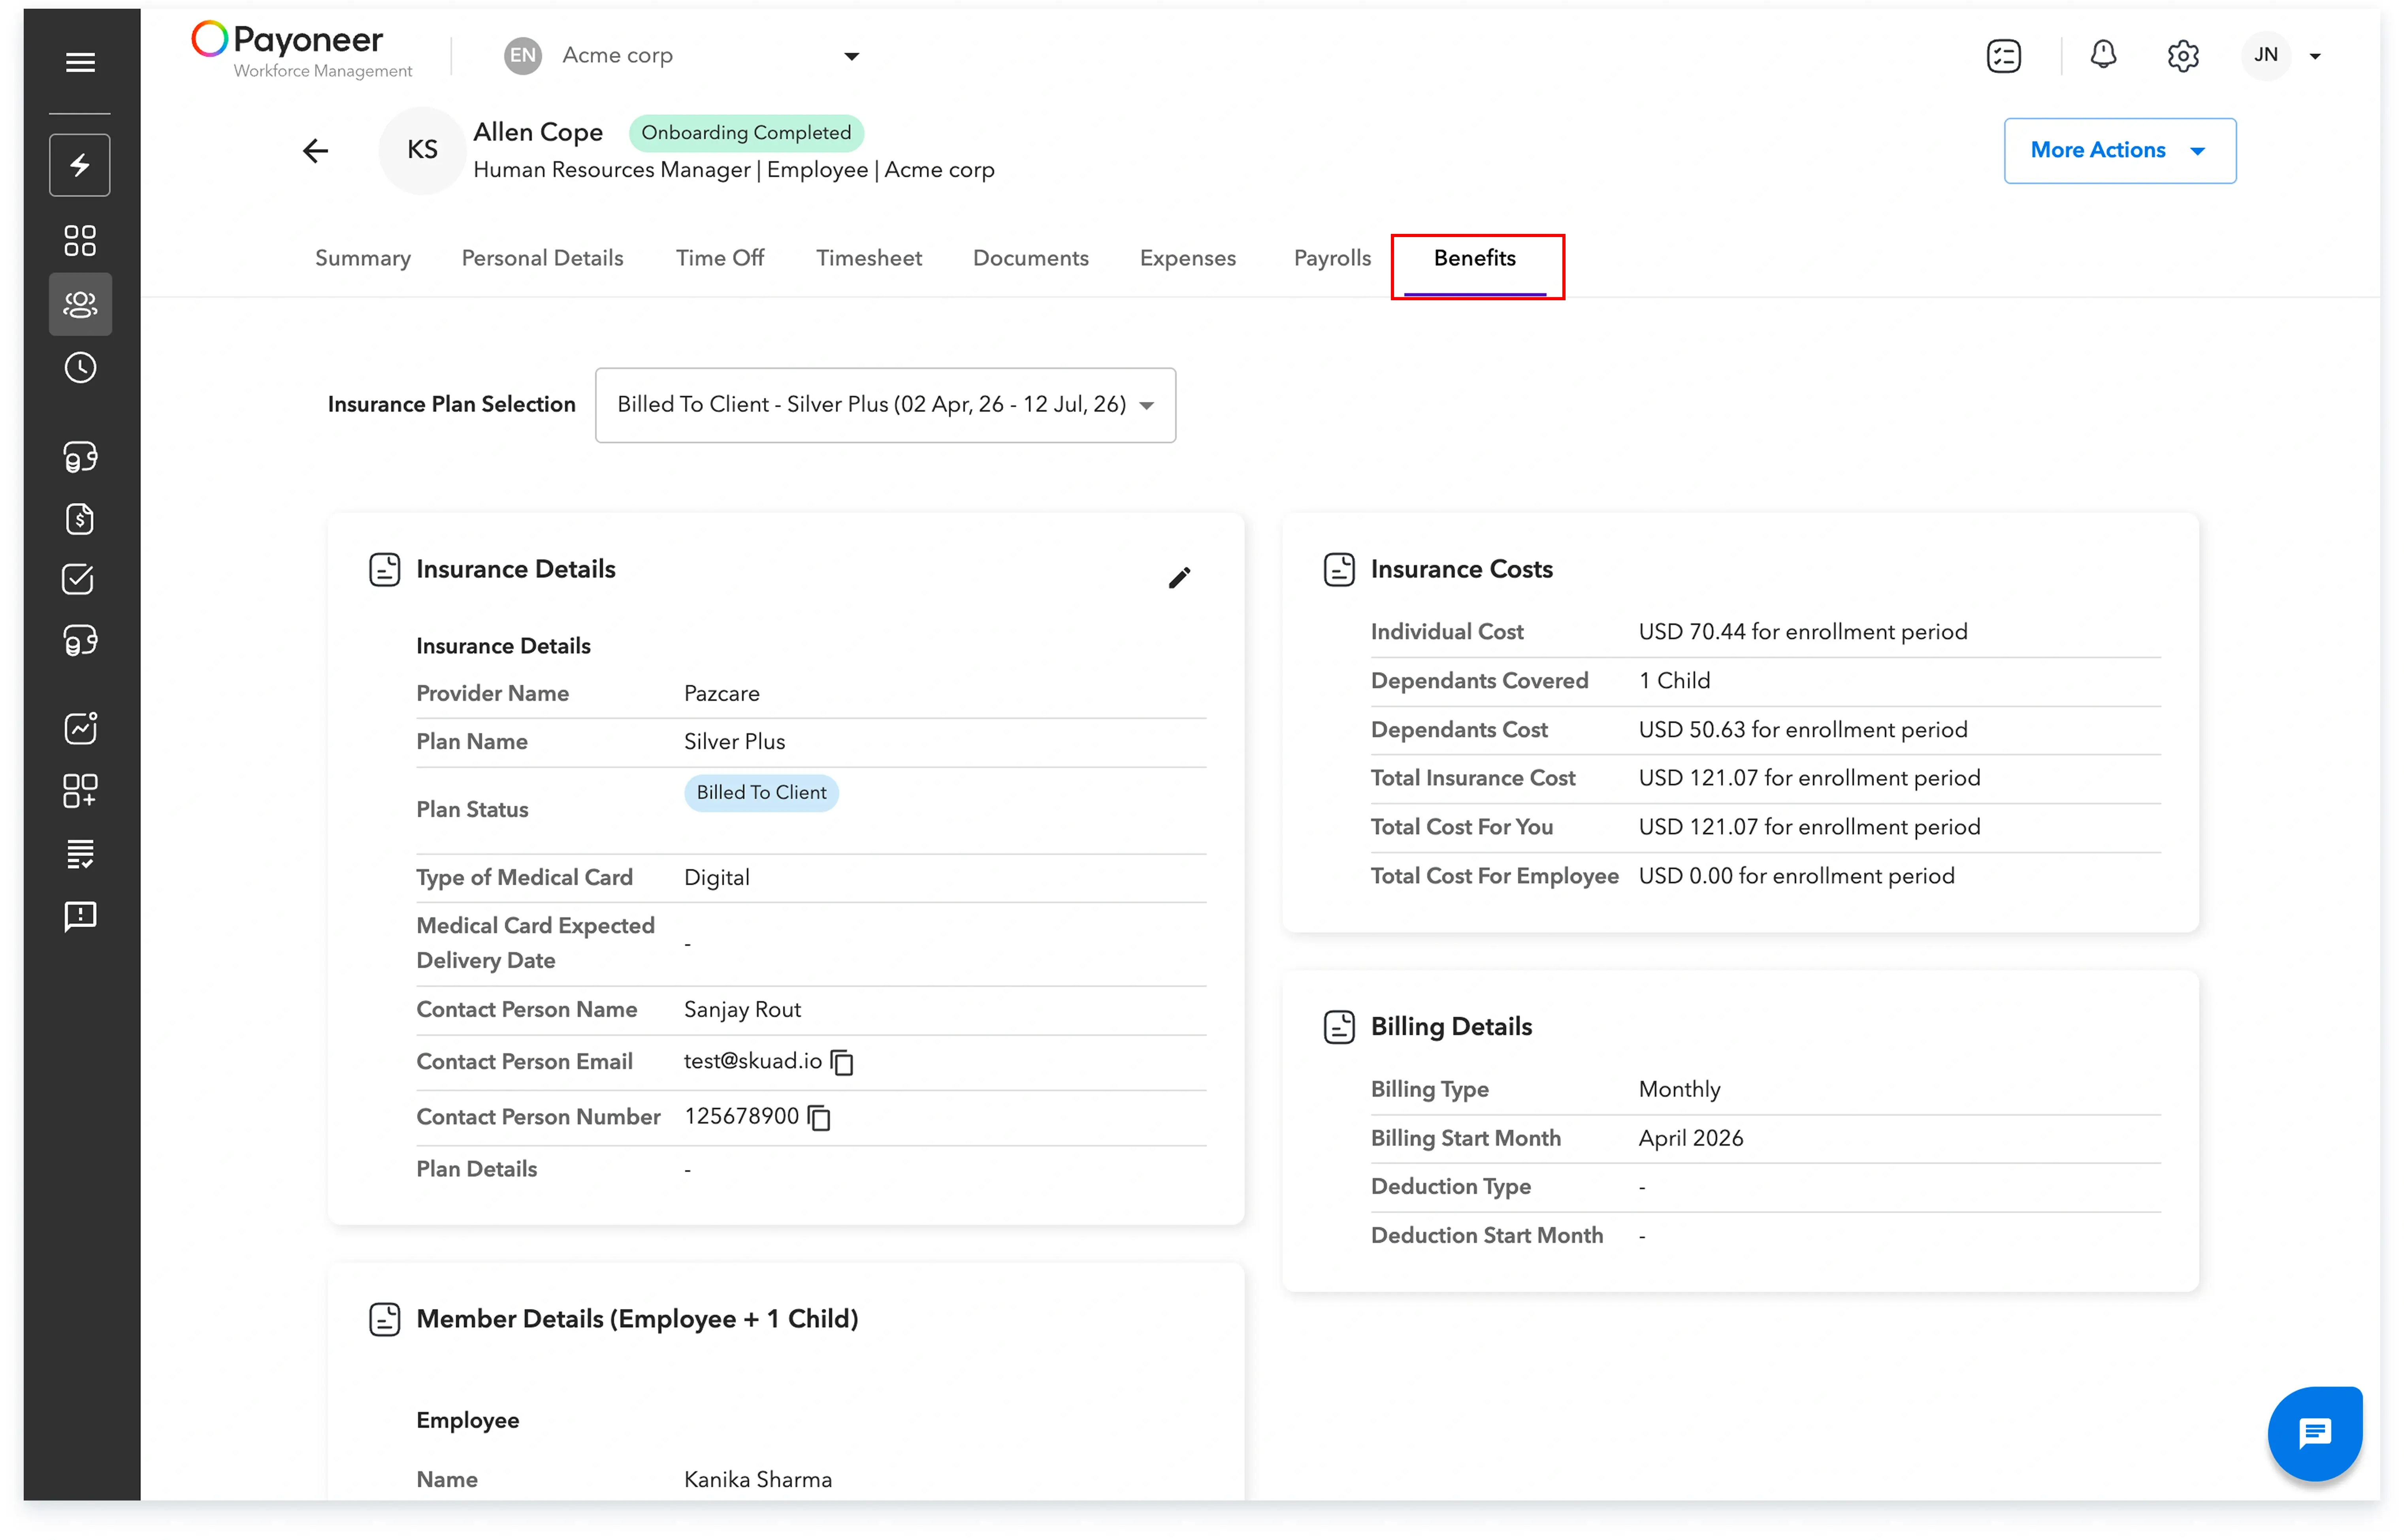Select the people/team icon in the sidebar

tap(80, 304)
